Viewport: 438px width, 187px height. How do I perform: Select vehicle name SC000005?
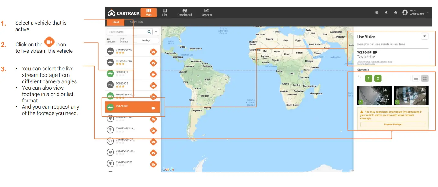[122, 83]
